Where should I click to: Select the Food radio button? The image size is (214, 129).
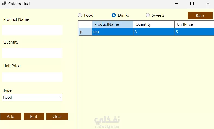click(80, 15)
